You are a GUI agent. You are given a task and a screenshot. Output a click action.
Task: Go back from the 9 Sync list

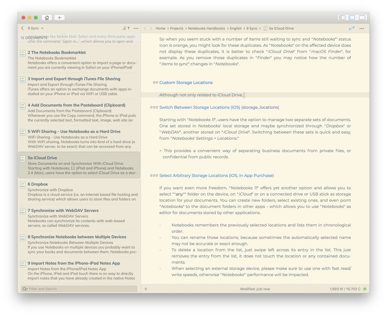(22, 28)
